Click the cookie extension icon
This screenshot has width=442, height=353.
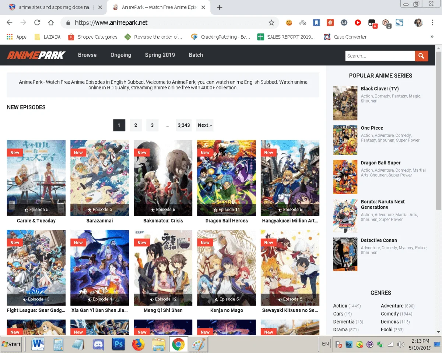click(x=289, y=23)
